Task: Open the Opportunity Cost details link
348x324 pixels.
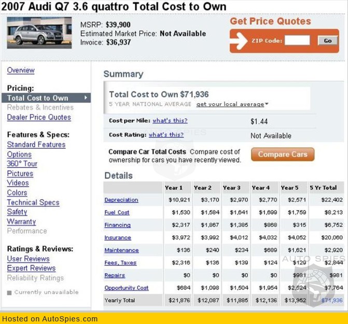Action: [127, 288]
